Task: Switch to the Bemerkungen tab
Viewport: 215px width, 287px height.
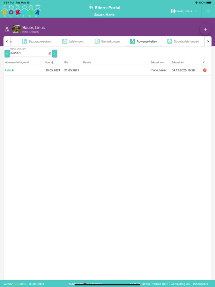Action: 107,41
